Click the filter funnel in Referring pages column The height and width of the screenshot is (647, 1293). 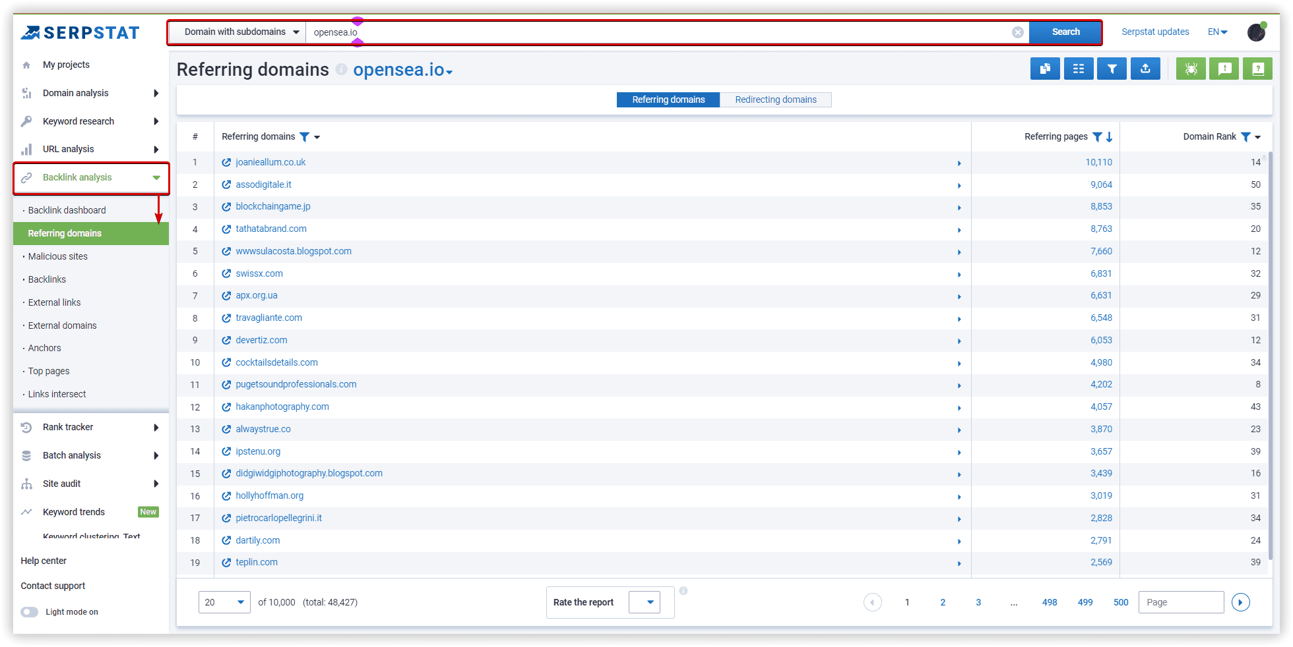click(x=1097, y=137)
